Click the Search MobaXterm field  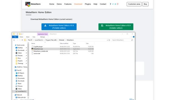pos(122,40)
